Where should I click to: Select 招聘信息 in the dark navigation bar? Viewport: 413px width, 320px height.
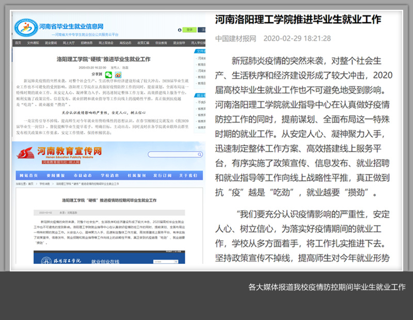click(x=87, y=43)
